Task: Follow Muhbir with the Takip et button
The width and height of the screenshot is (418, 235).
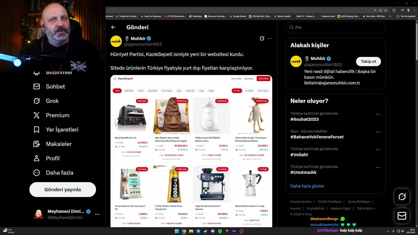Action: 368,61
